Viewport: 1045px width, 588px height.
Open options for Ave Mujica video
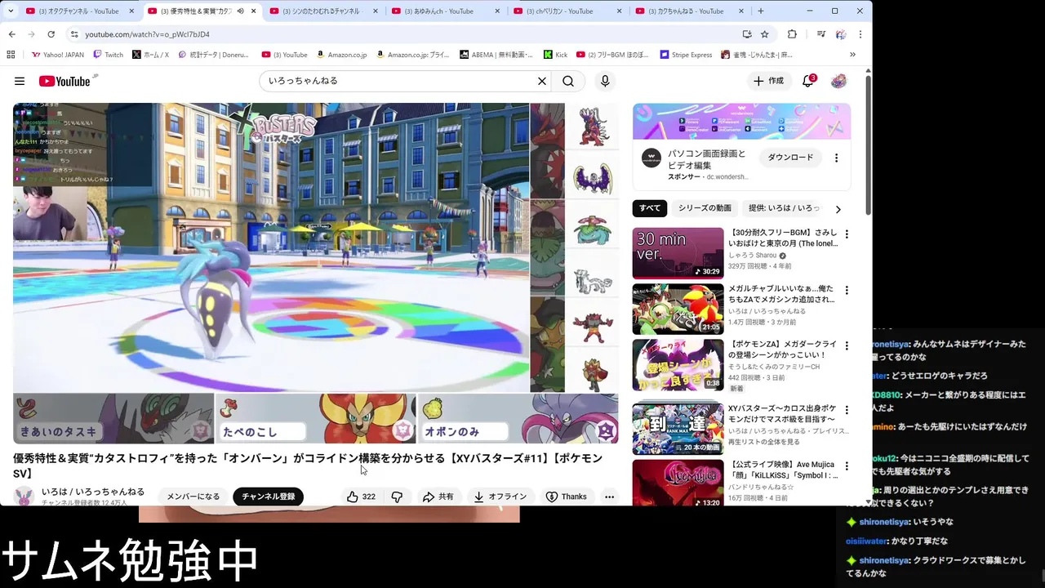coord(847,466)
